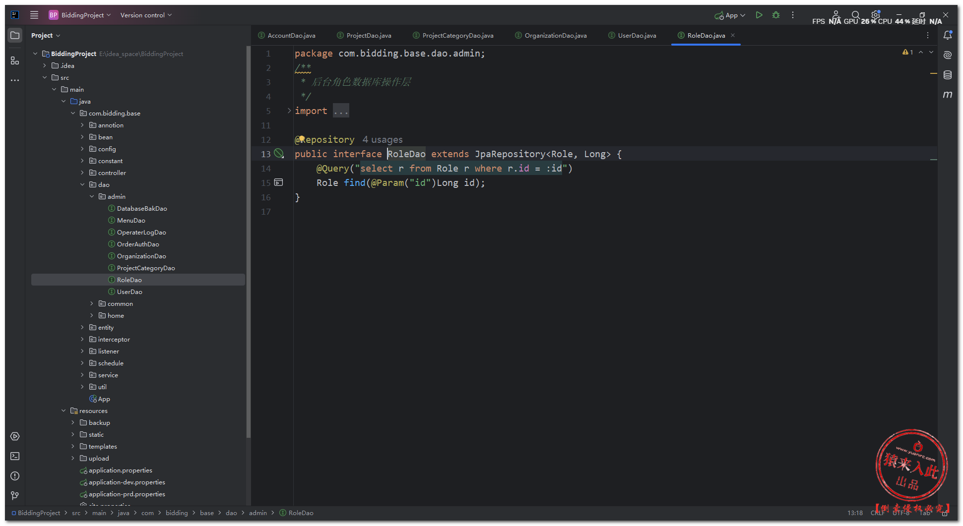Collapse the admin package folder
Image resolution: width=963 pixels, height=526 pixels.
92,197
